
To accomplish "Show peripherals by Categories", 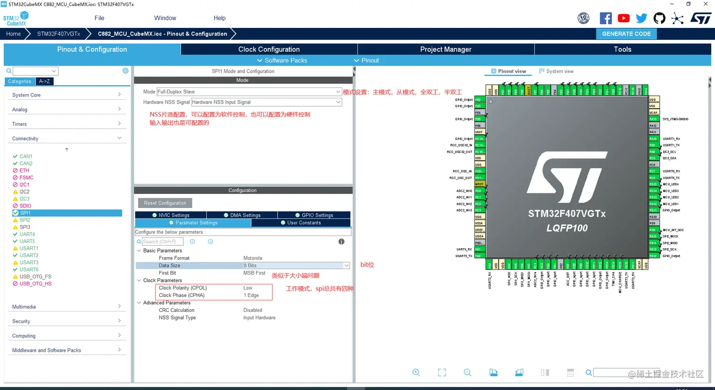I will [x=19, y=81].
